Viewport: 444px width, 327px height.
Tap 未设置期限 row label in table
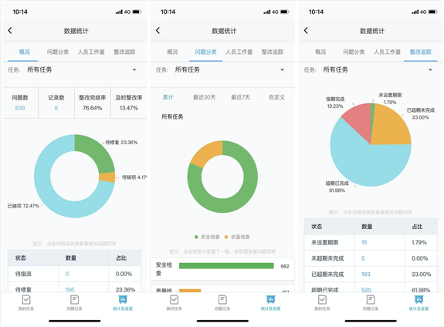coord(325,242)
